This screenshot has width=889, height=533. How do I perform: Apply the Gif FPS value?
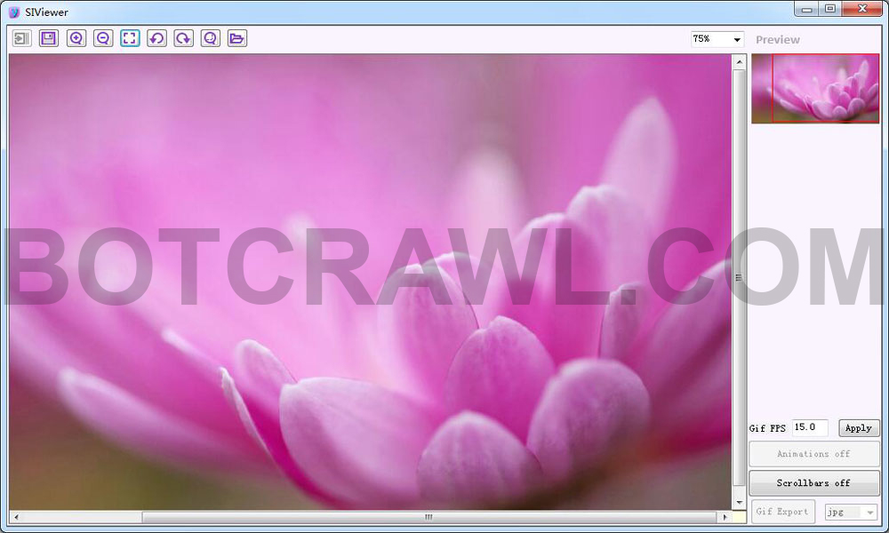(x=858, y=427)
